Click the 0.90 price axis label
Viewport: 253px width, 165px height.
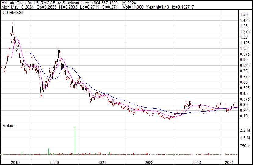pos(244,60)
